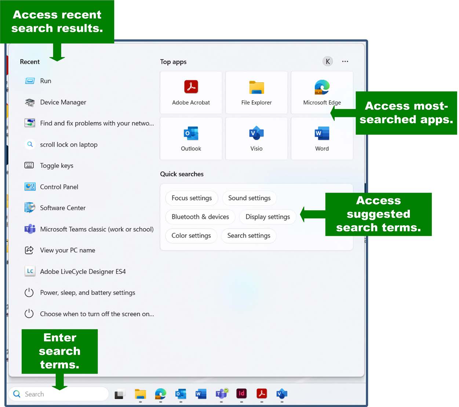Open Outlook tile in Top apps
This screenshot has width=459, height=407.
click(x=191, y=139)
